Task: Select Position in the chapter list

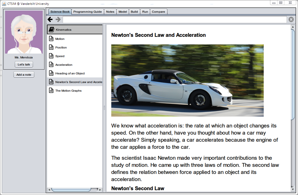Action: pyautogui.click(x=61, y=47)
